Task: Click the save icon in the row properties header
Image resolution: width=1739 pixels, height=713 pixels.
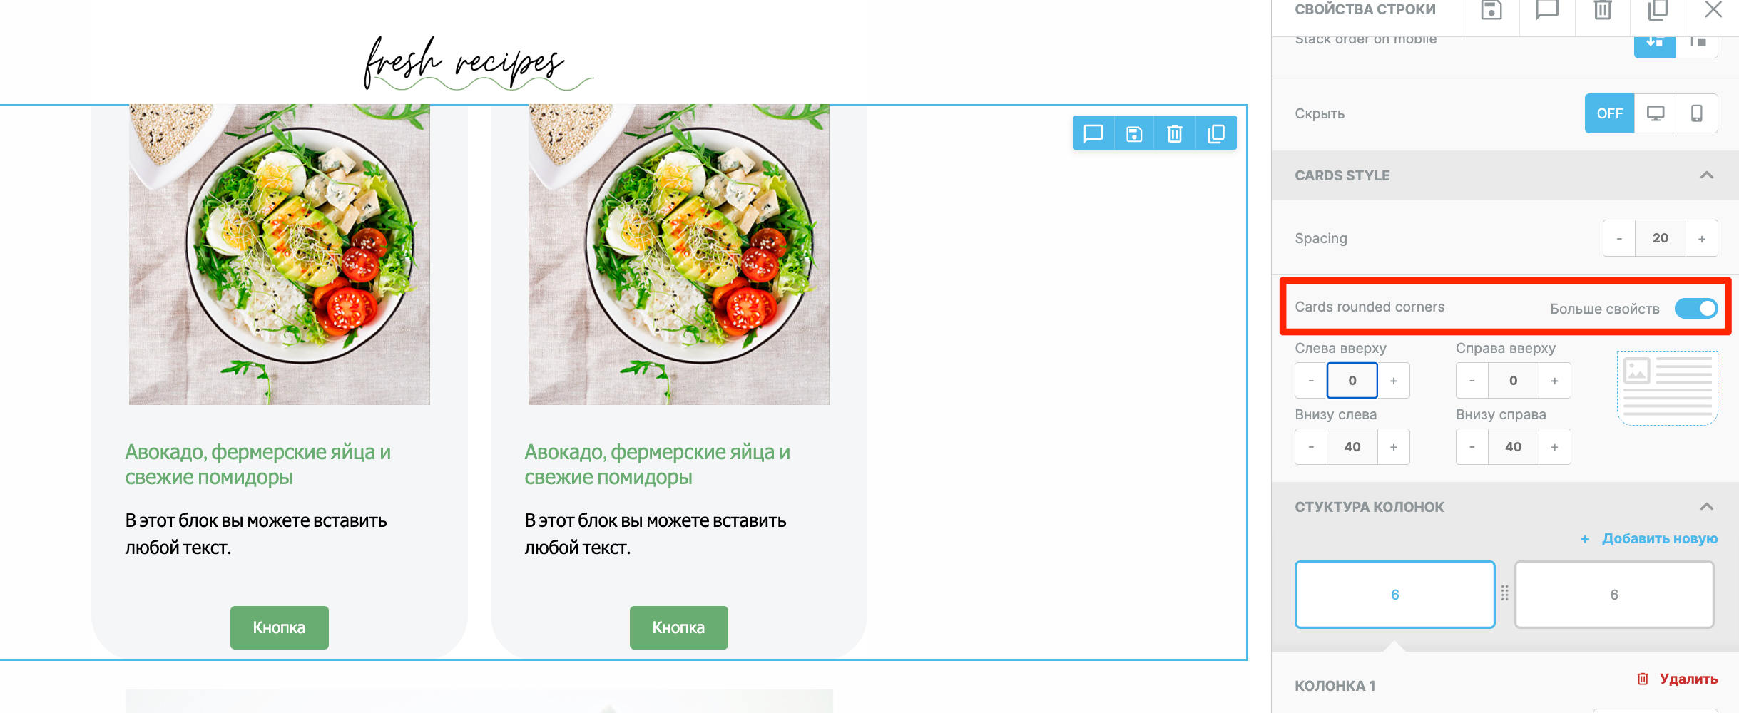Action: 1491,10
